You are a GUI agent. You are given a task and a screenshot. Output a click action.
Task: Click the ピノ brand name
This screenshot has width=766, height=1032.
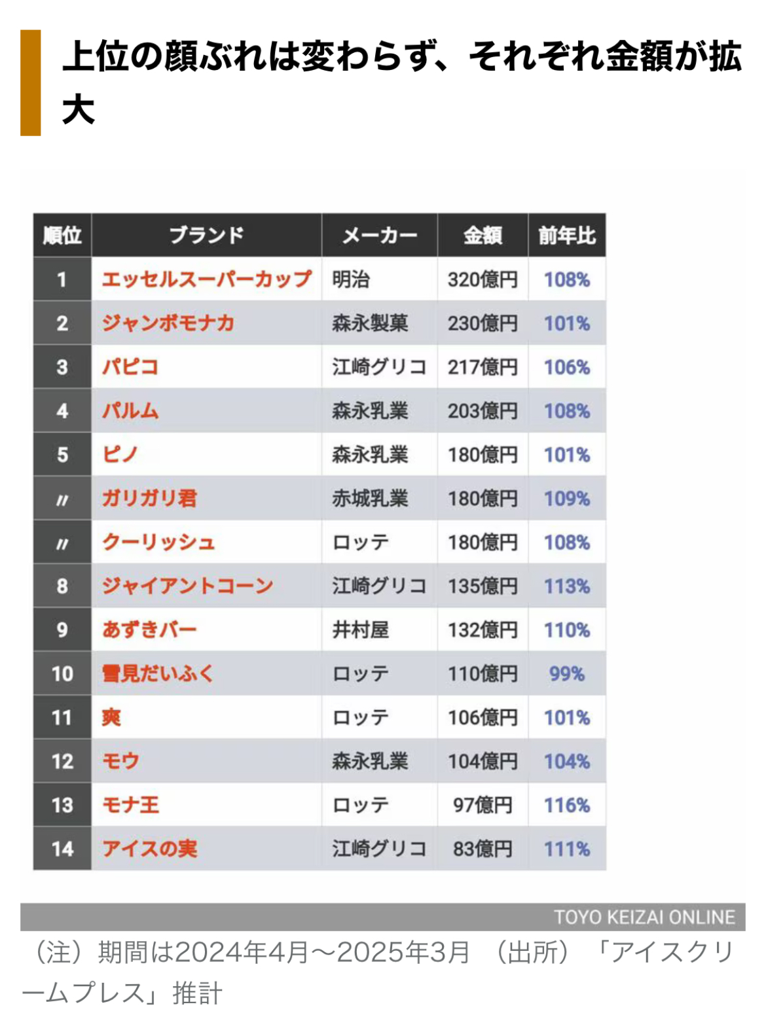[x=120, y=455]
